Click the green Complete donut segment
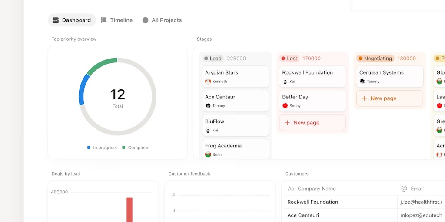The height and width of the screenshot is (222, 445). (x=101, y=65)
